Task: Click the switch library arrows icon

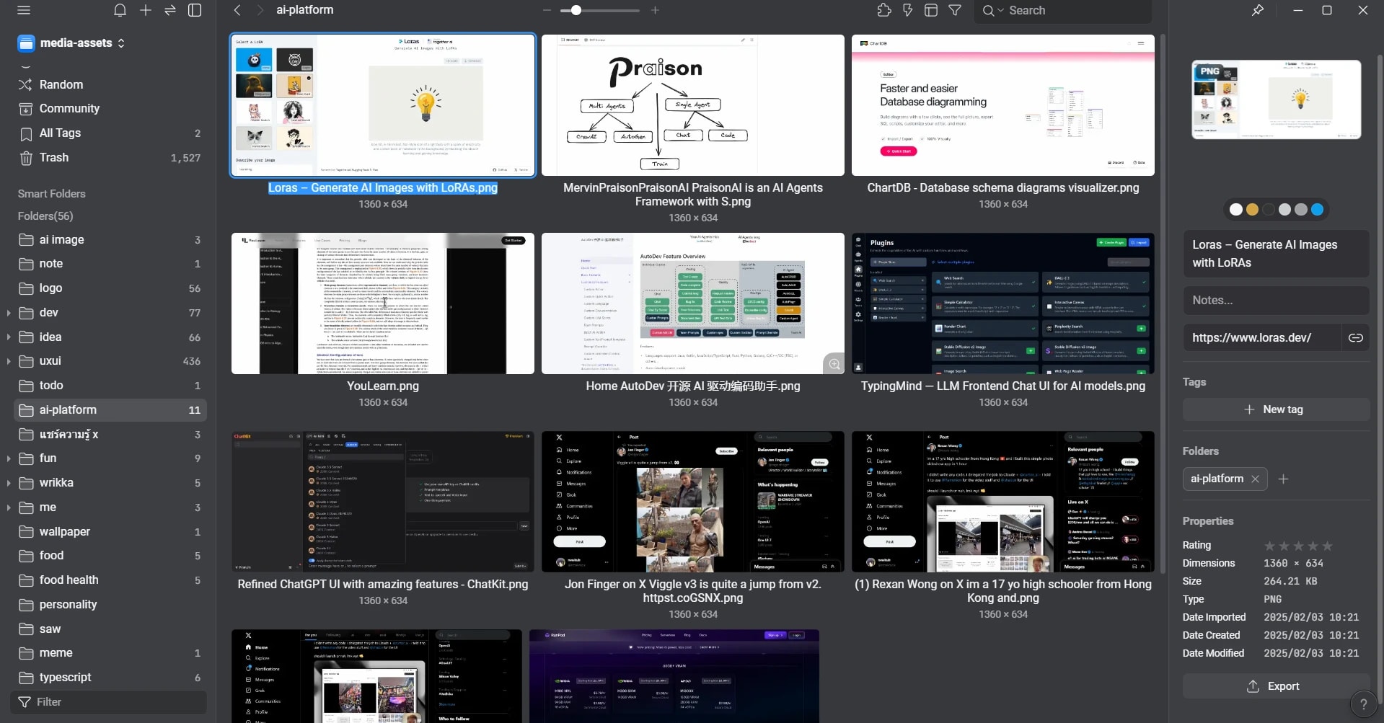Action: tap(170, 10)
